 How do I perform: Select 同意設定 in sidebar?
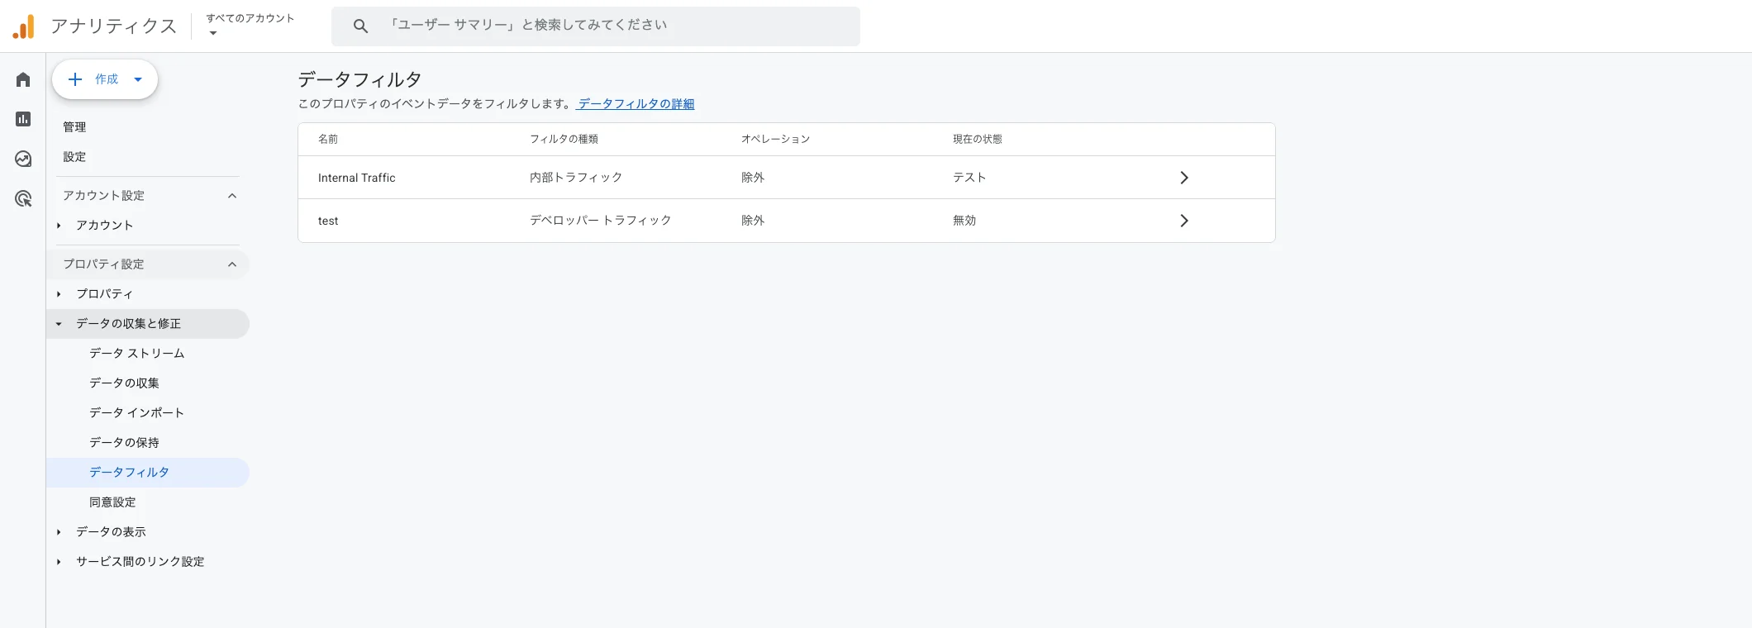pyautogui.click(x=112, y=502)
